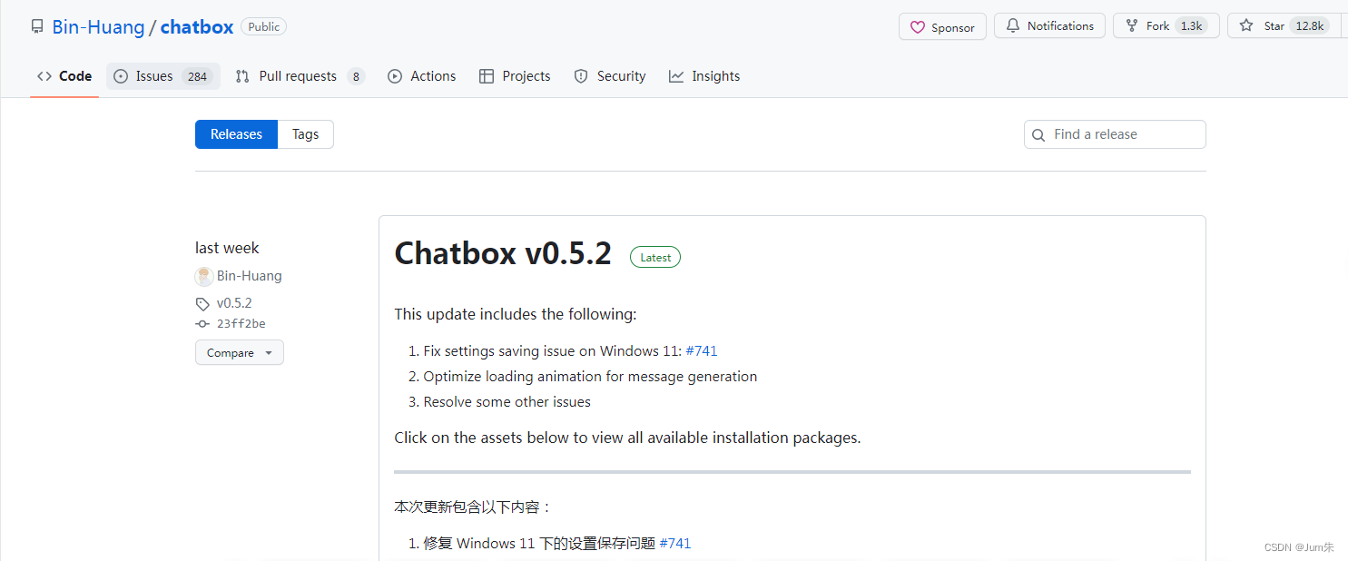Click the Compare dropdown caret
This screenshot has height=561, width=1348.
(x=269, y=353)
